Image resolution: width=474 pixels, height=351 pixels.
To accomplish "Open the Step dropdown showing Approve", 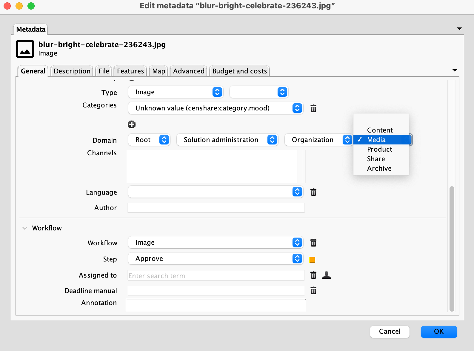I will (215, 258).
